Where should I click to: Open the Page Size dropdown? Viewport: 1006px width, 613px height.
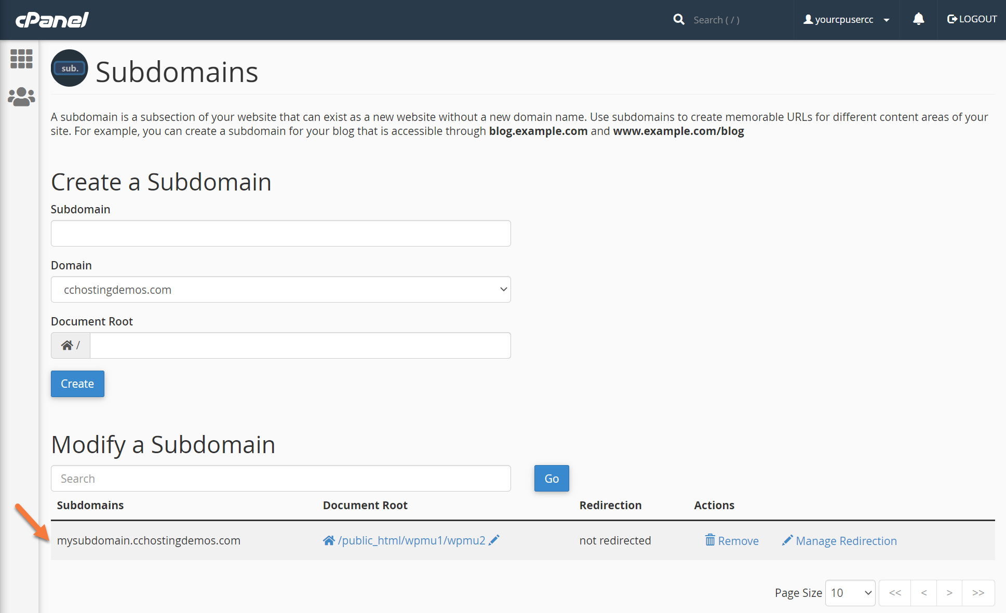point(850,593)
